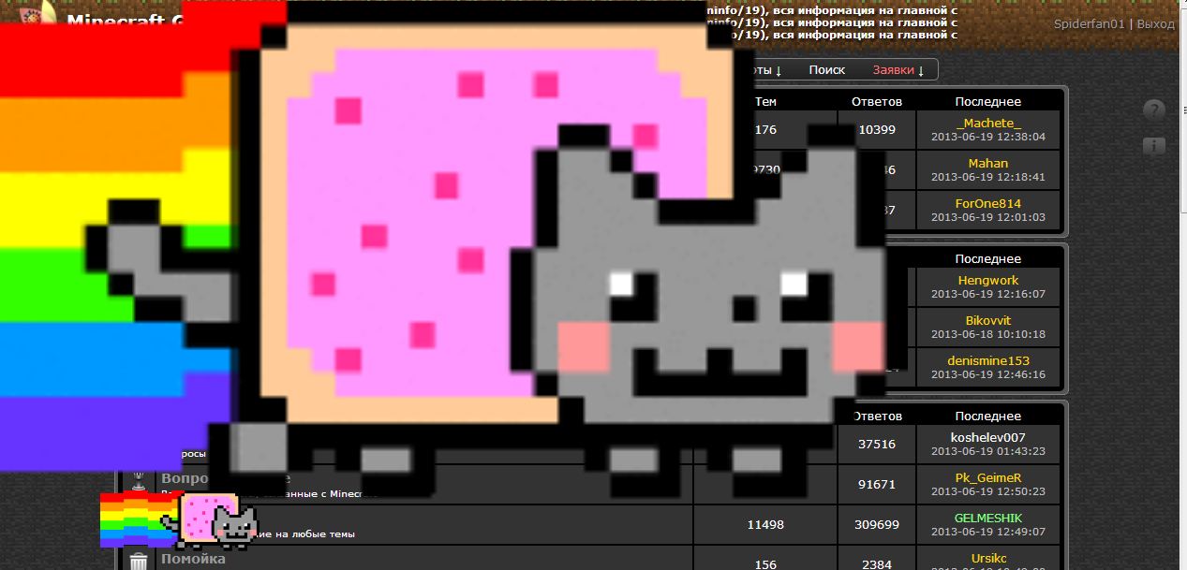Viewport: 1187px width, 570px height.
Task: Click timestamp 2013-06-19 12:49:07
Action: tap(988, 532)
